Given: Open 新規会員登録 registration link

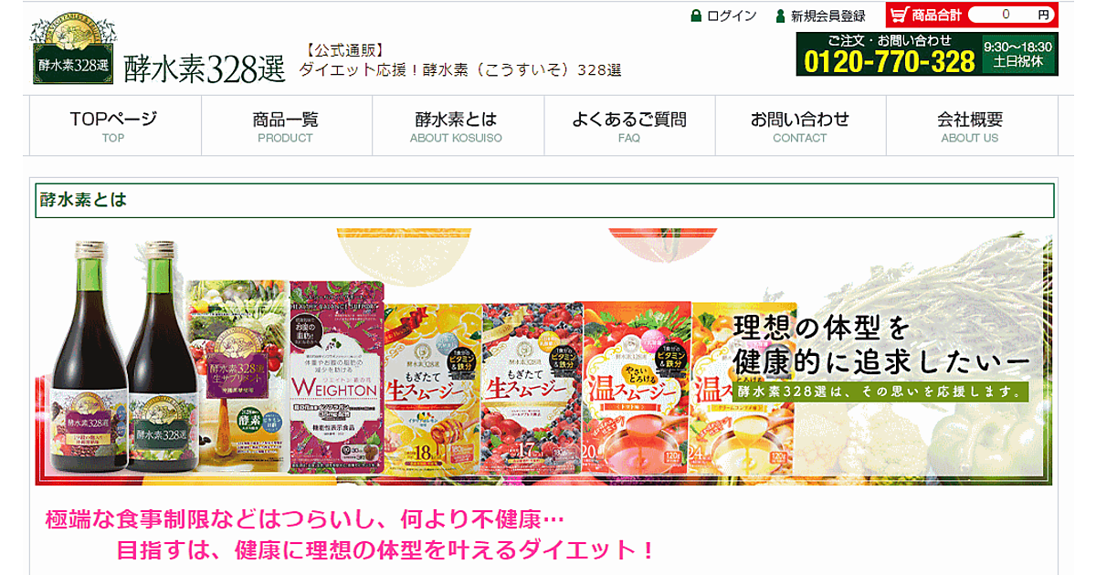Looking at the screenshot, I should tap(828, 16).
